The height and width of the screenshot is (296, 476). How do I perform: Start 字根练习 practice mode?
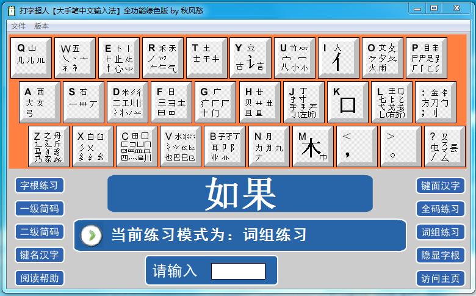pyautogui.click(x=40, y=186)
